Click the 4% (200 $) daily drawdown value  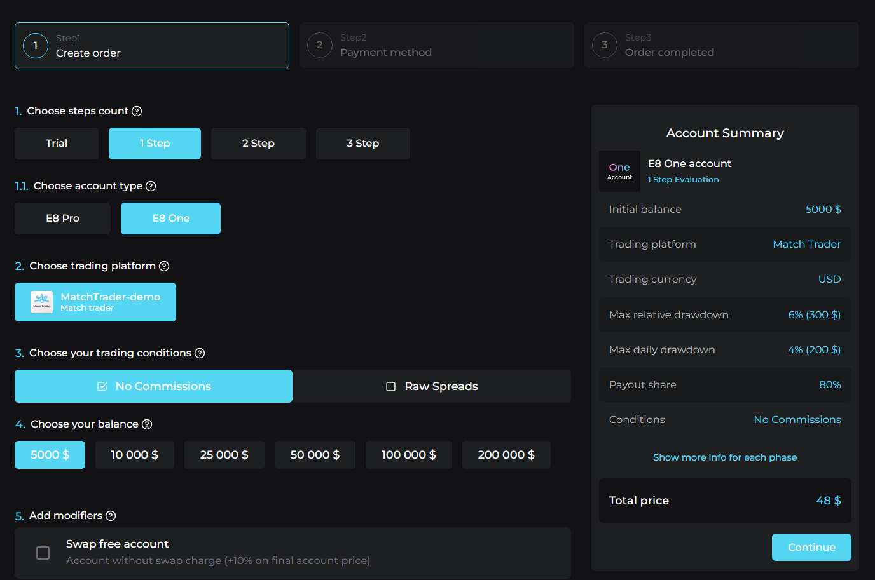[x=815, y=350]
